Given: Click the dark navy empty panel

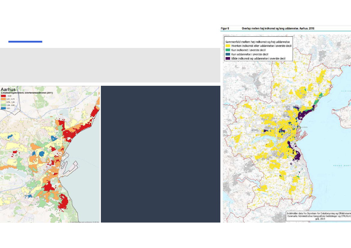Looking at the screenshot, I should (x=161, y=154).
